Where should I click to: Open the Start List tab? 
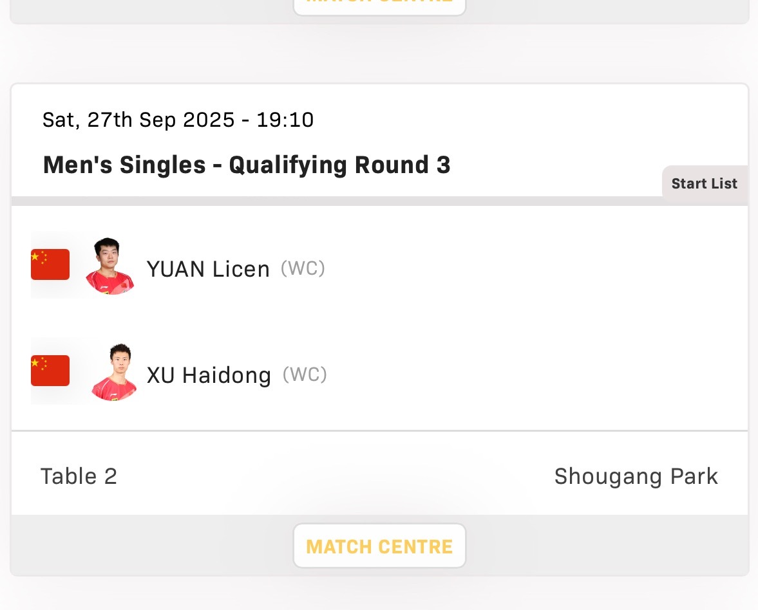tap(705, 183)
